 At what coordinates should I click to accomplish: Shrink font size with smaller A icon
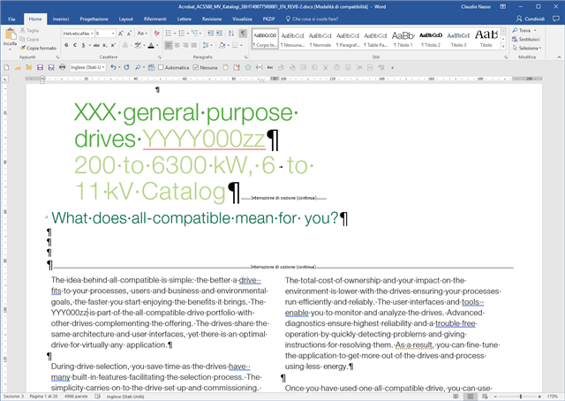coord(130,34)
